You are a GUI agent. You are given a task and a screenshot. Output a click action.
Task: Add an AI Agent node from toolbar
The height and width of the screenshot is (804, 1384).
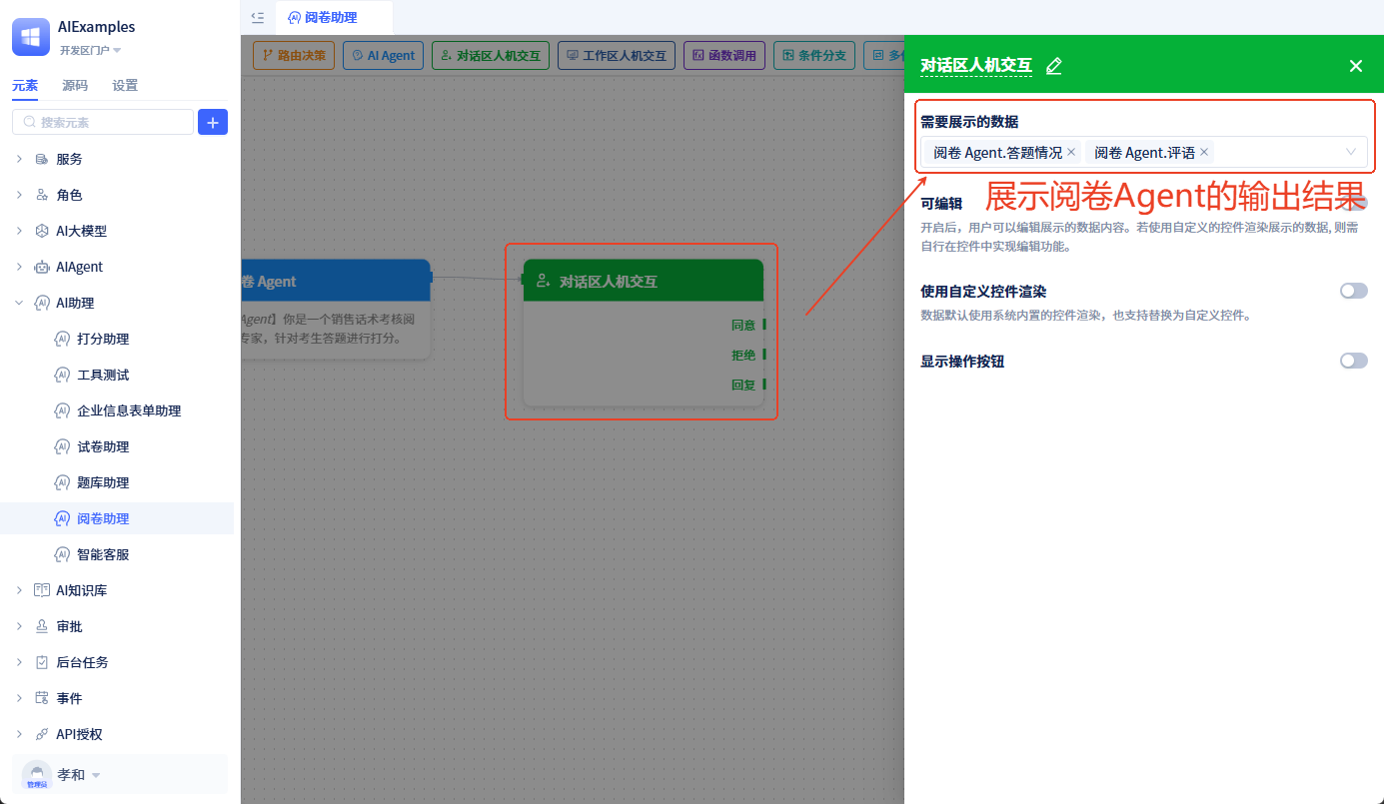click(384, 55)
